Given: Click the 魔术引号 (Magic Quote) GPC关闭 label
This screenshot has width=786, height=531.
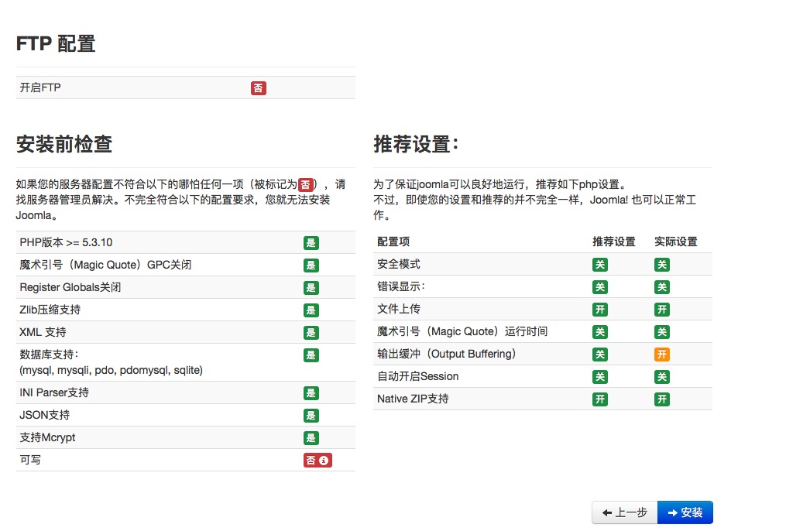Looking at the screenshot, I should pos(106,265).
